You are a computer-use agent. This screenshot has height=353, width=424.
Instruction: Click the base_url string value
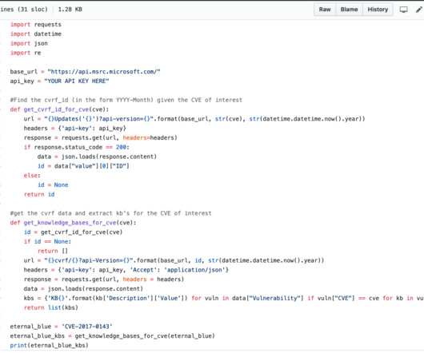click(x=104, y=72)
